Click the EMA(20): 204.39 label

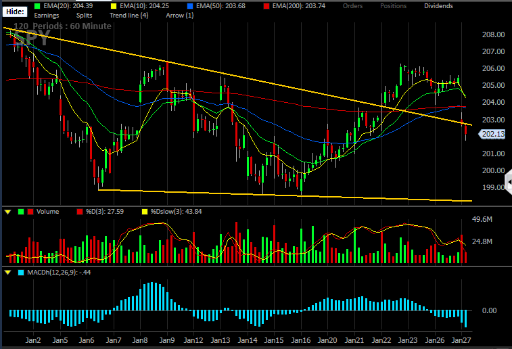click(68, 6)
